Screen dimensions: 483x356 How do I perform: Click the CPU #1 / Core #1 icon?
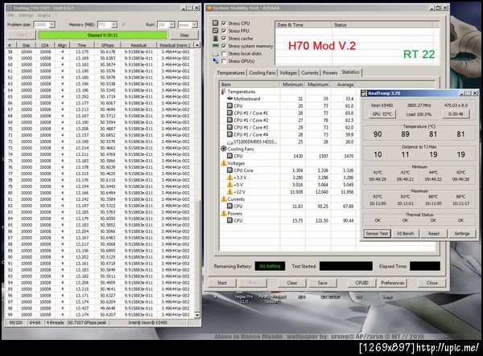229,113
